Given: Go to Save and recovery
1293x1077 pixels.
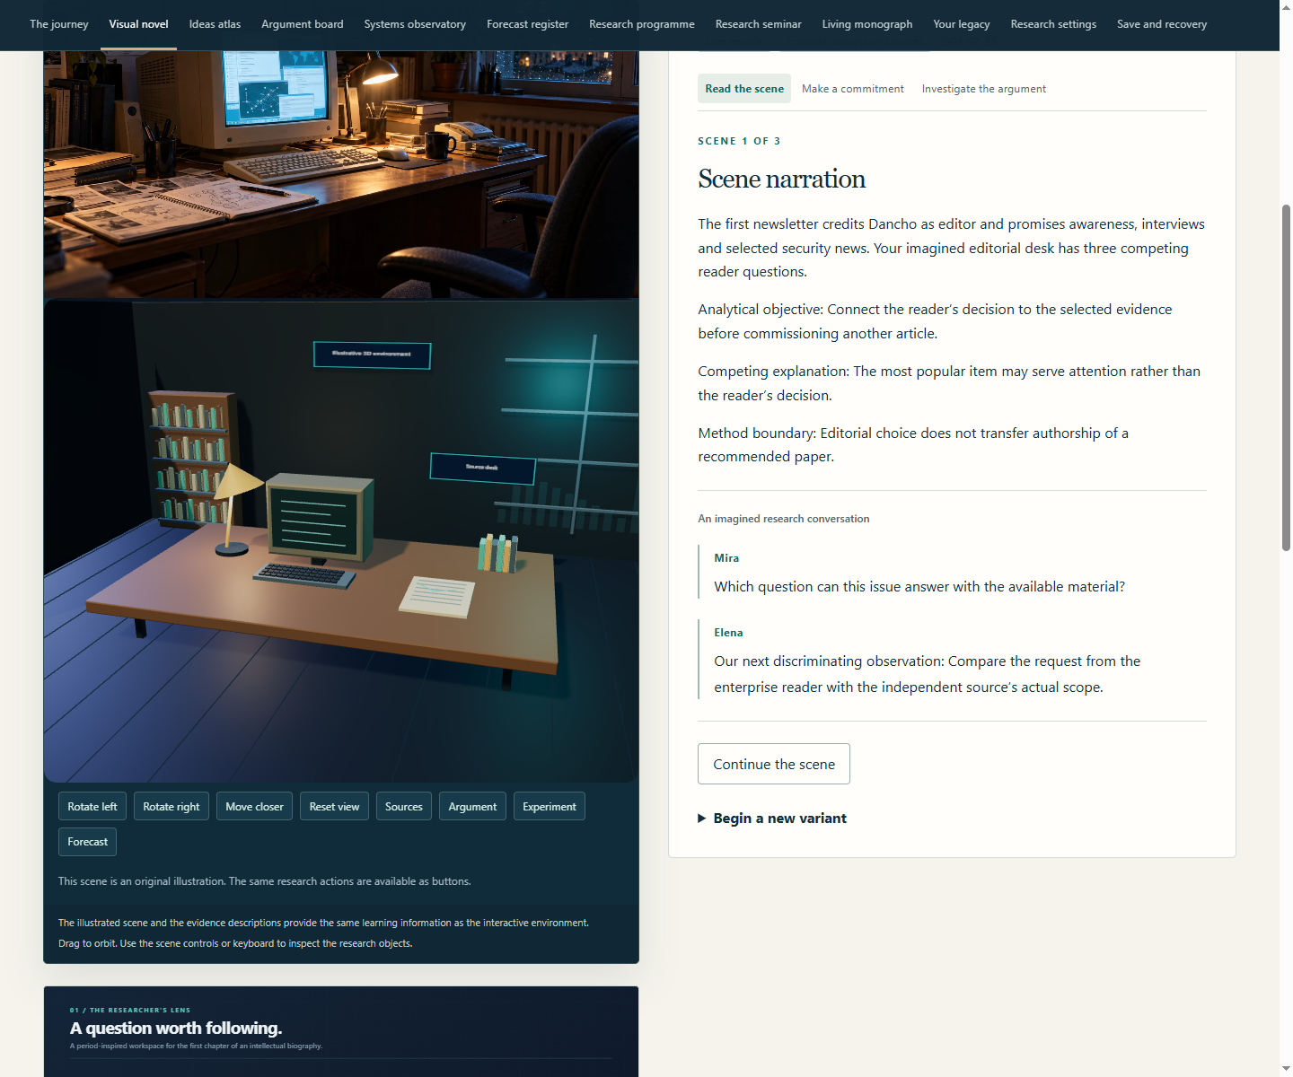Looking at the screenshot, I should 1162,24.
